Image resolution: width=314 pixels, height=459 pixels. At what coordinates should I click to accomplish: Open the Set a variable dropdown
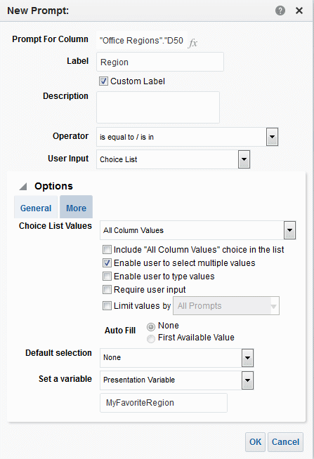click(247, 380)
